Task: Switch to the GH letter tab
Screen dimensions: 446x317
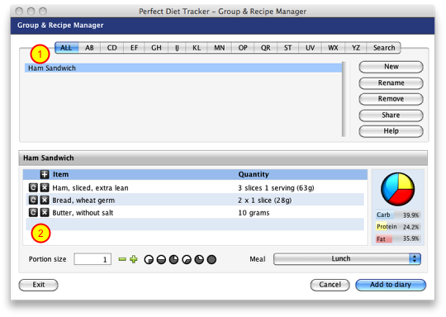Action: coord(156,48)
